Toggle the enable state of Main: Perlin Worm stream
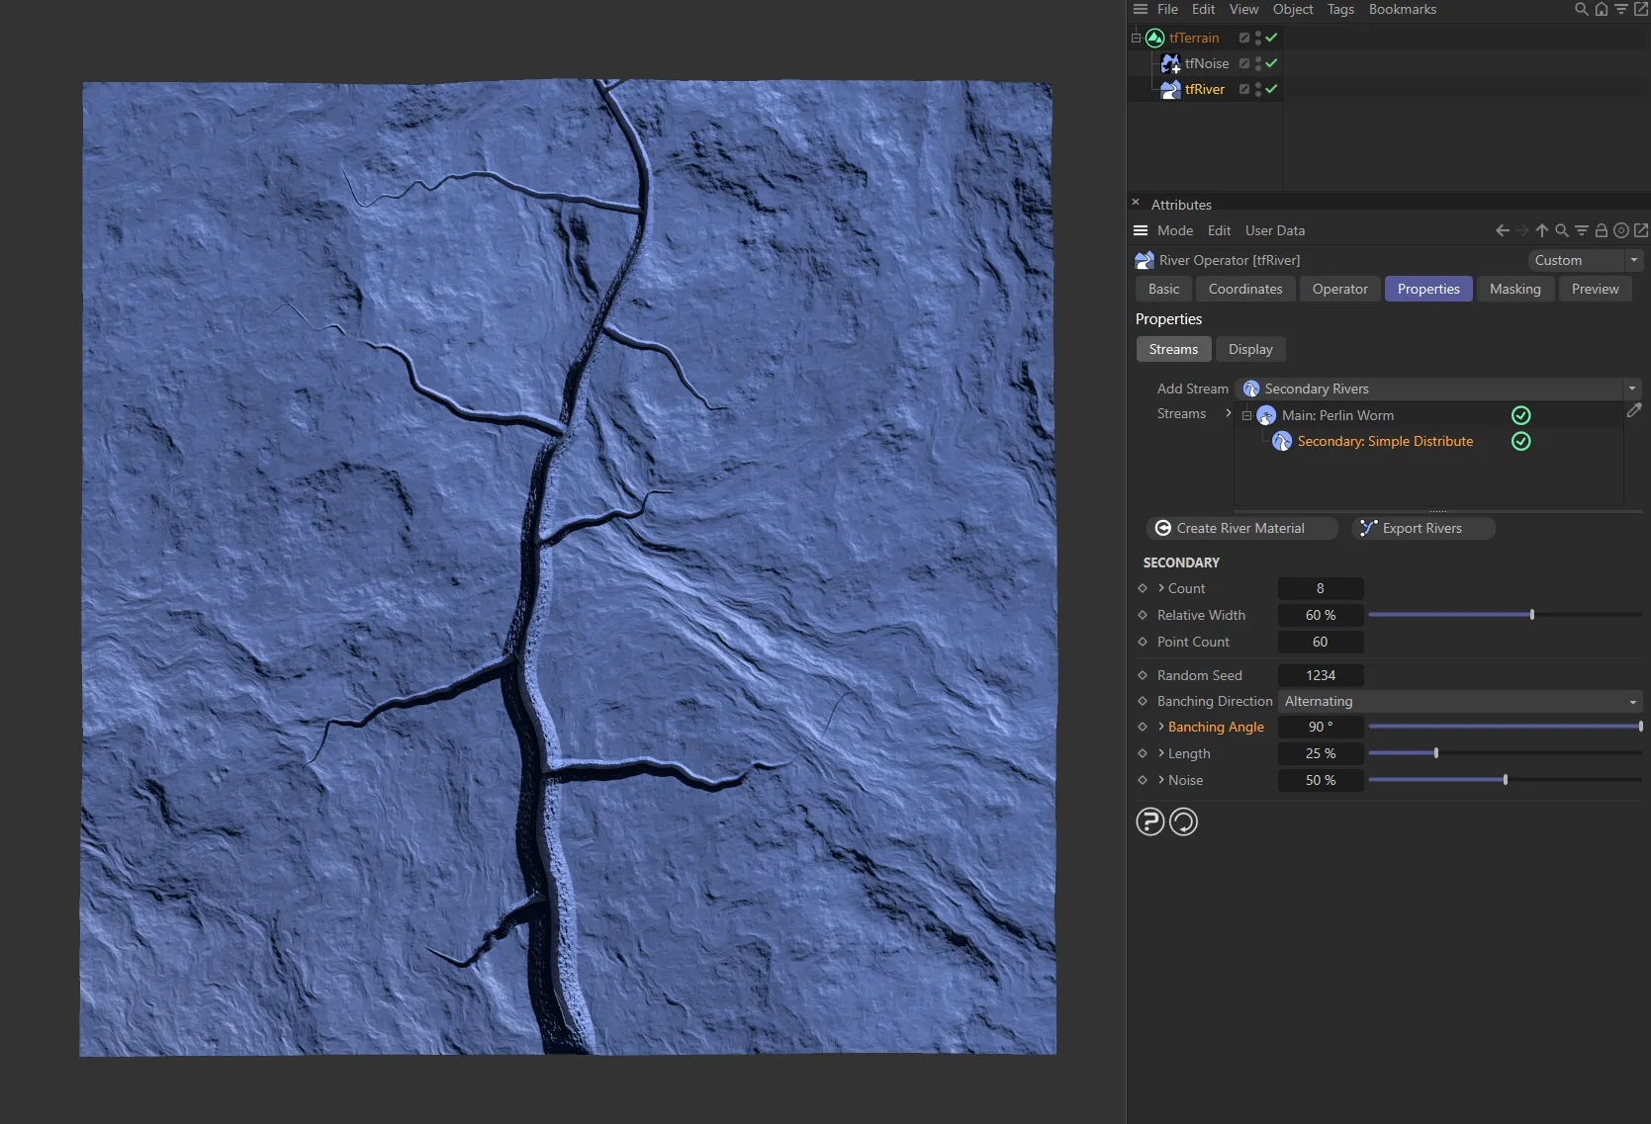 click(1520, 415)
